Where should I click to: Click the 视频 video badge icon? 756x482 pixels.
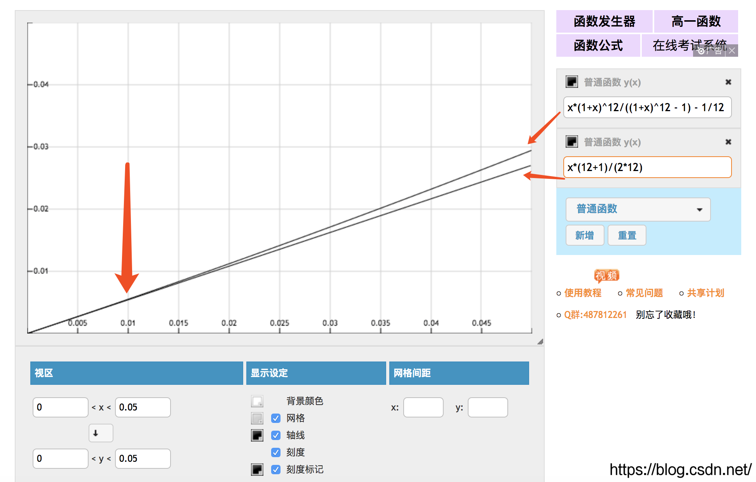point(606,276)
